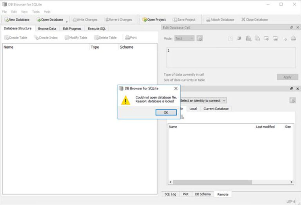
Task: Open the Select an identity to connect dropdown
Action: (x=203, y=100)
